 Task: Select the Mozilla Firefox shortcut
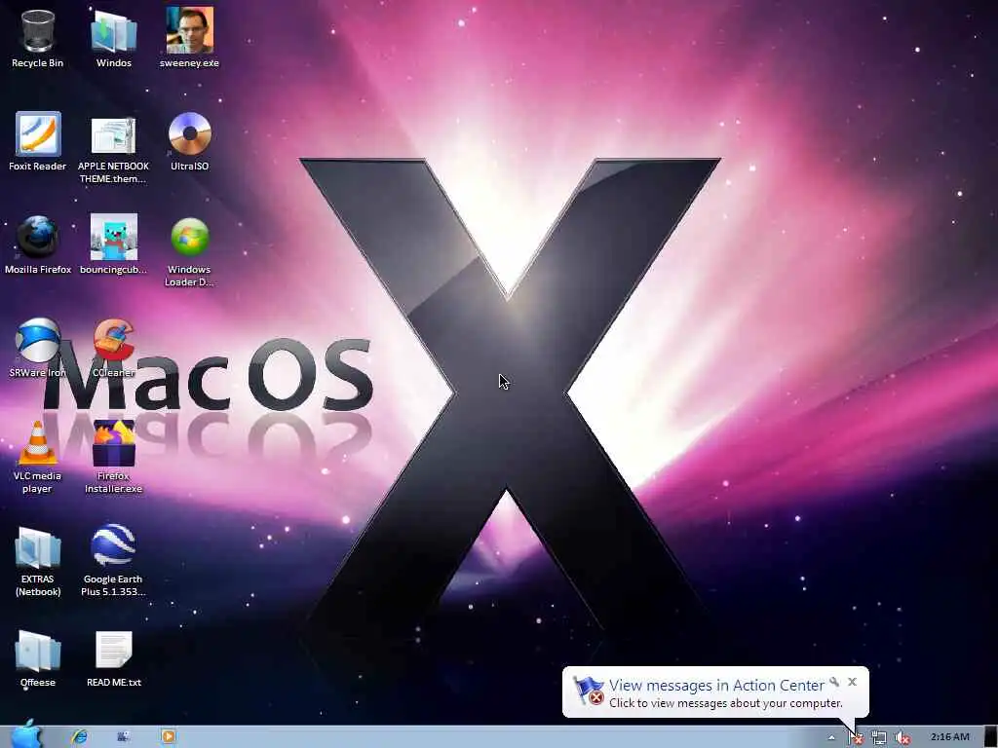(38, 237)
